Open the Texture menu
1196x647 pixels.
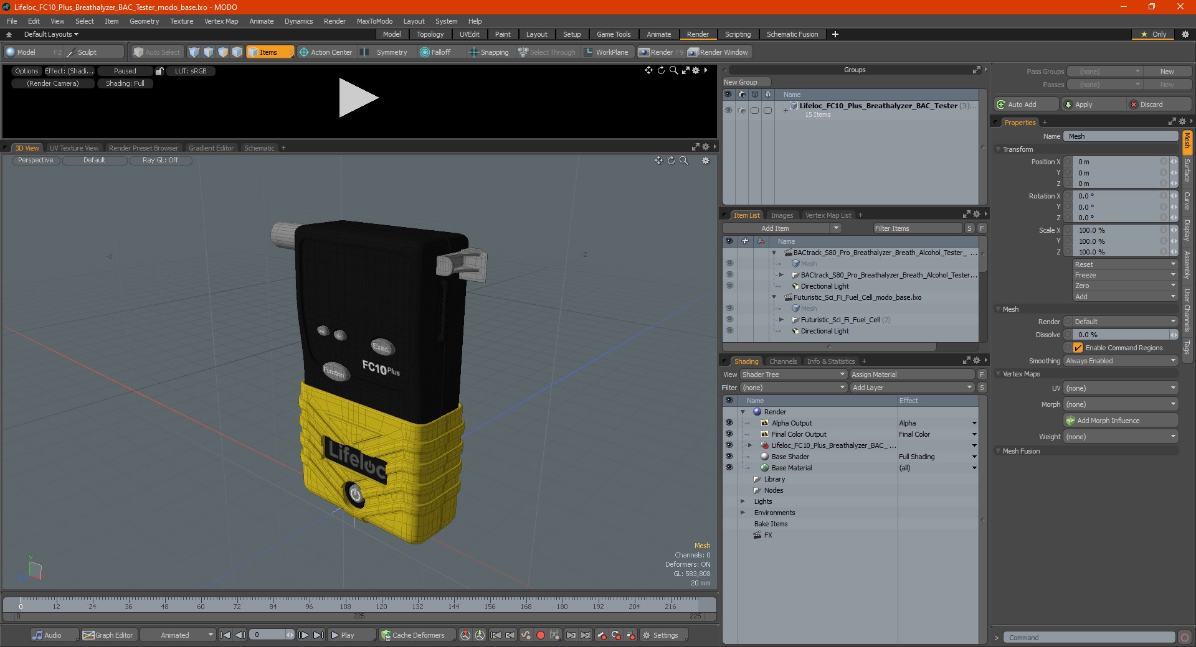click(182, 21)
